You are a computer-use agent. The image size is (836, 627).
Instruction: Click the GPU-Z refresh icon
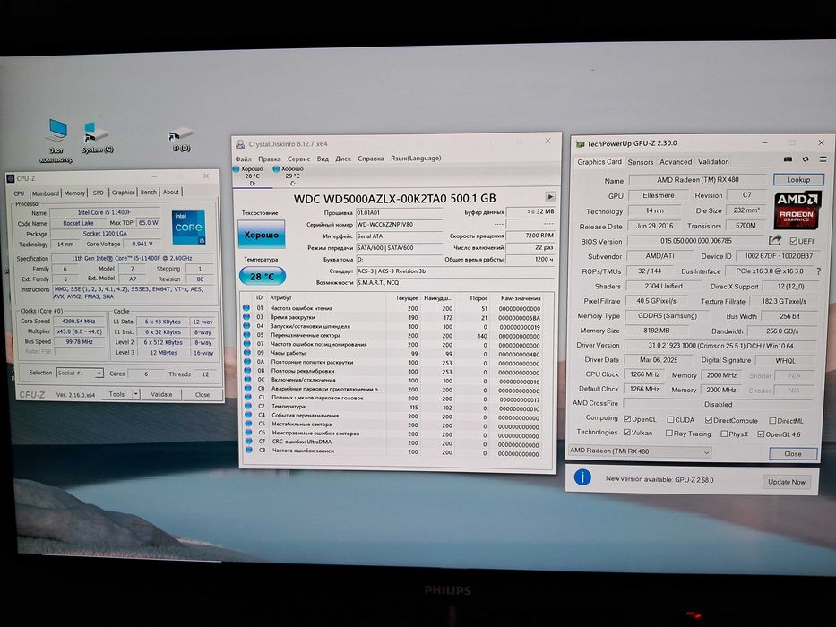click(806, 159)
